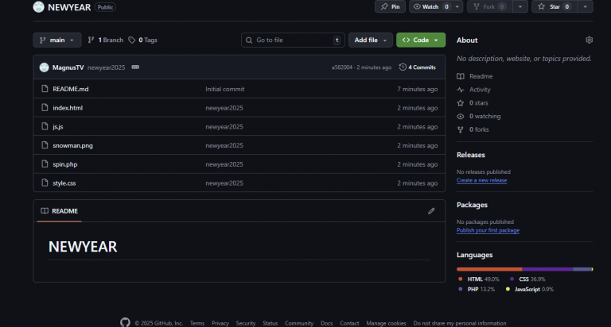Click the file icon next to style.css
611x327 pixels.
[45, 183]
